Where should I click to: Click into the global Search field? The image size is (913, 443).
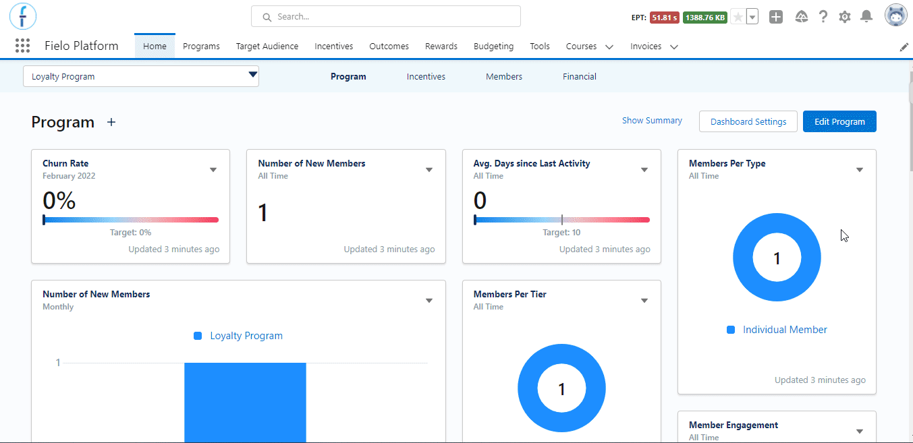[x=385, y=16]
